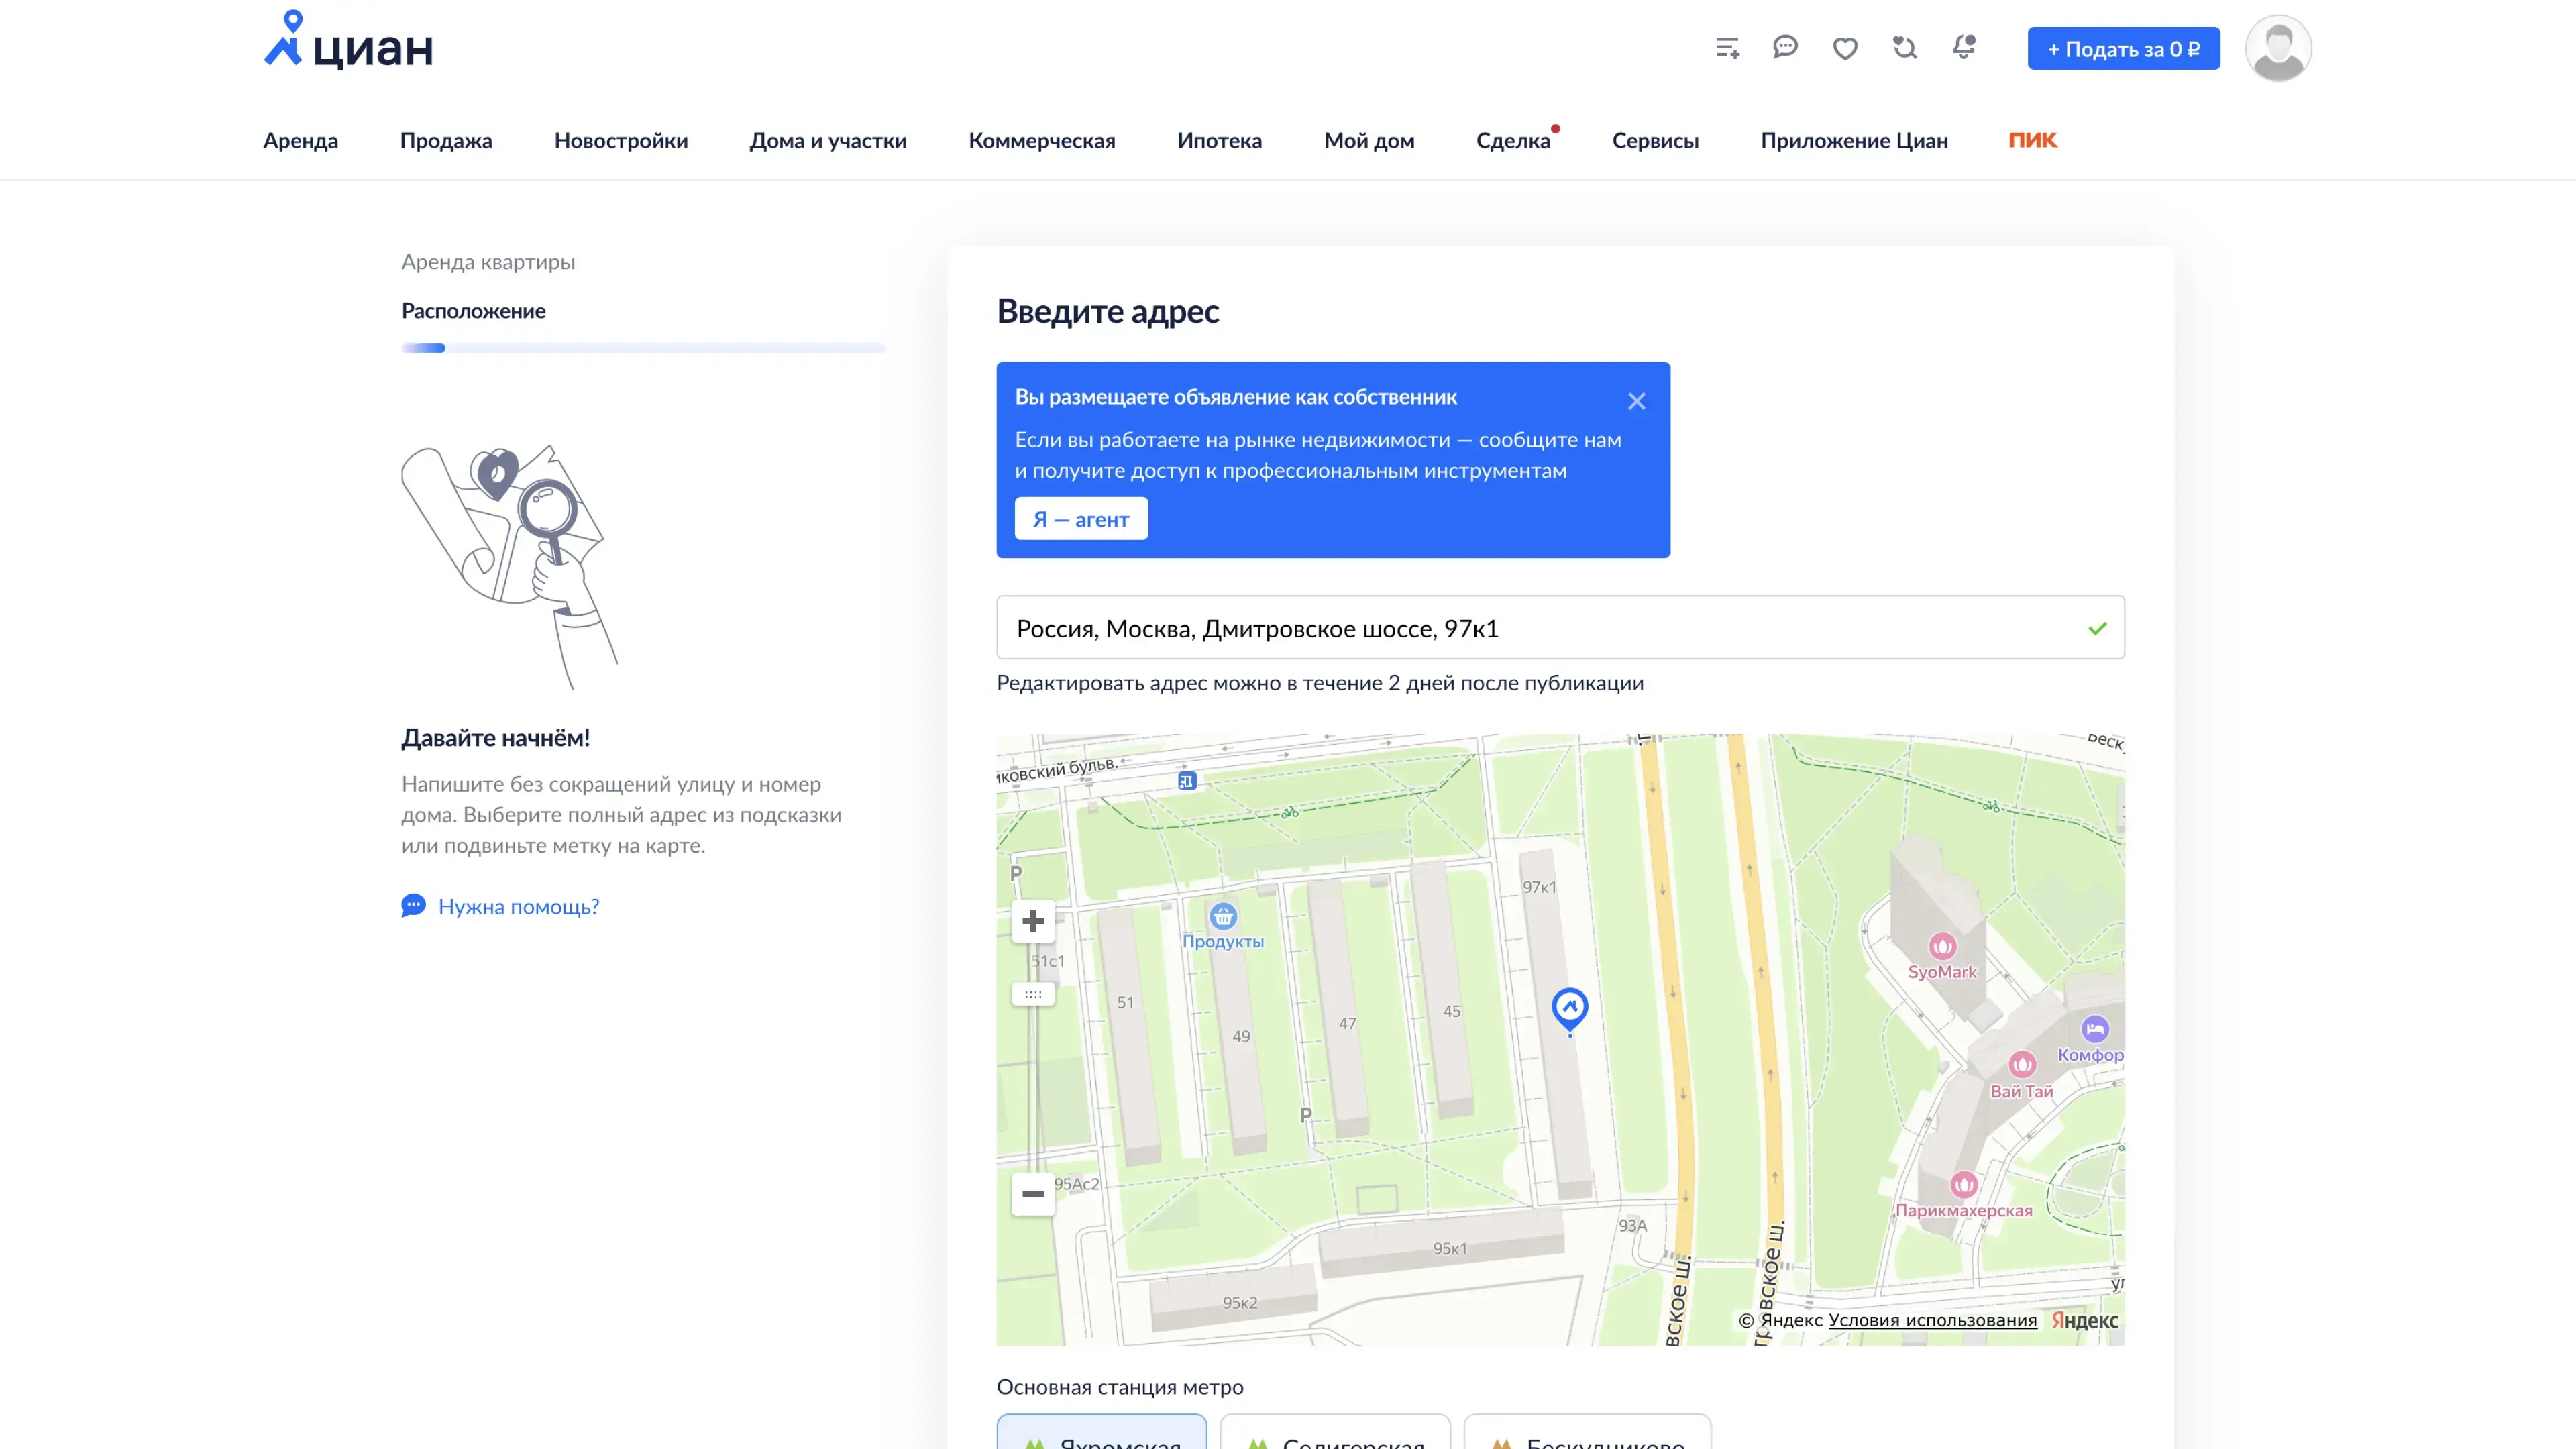Click the address input field
This screenshot has height=1449, width=2576.
click(1540, 628)
